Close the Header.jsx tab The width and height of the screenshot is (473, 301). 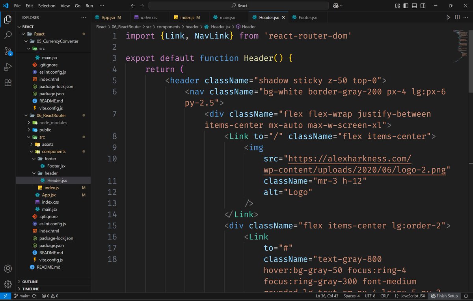coord(283,17)
